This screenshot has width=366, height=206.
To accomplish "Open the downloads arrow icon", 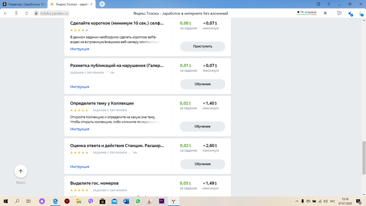I will pos(361,13).
